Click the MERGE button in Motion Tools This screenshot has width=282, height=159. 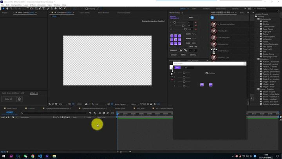point(183,55)
